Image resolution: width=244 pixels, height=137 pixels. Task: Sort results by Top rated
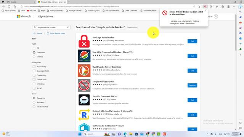pos(34,102)
